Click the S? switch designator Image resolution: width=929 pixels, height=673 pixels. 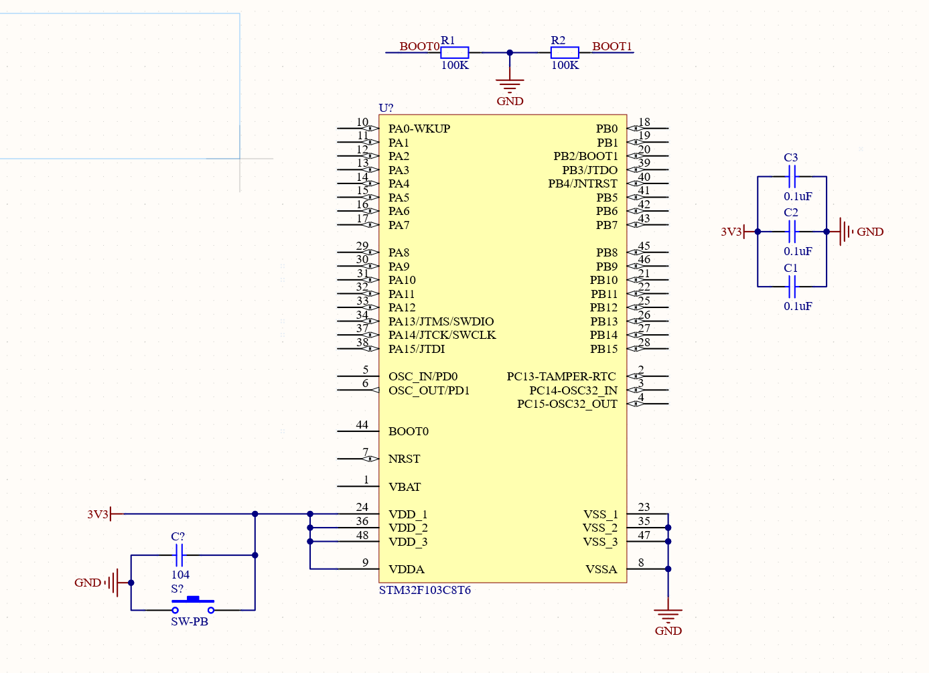click(x=177, y=589)
